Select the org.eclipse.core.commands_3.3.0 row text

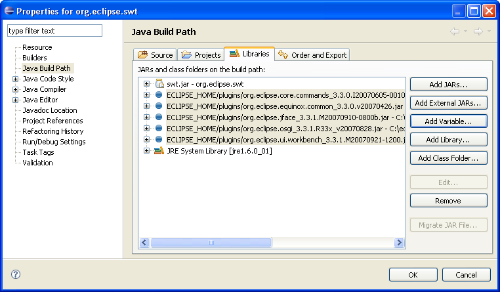click(285, 95)
